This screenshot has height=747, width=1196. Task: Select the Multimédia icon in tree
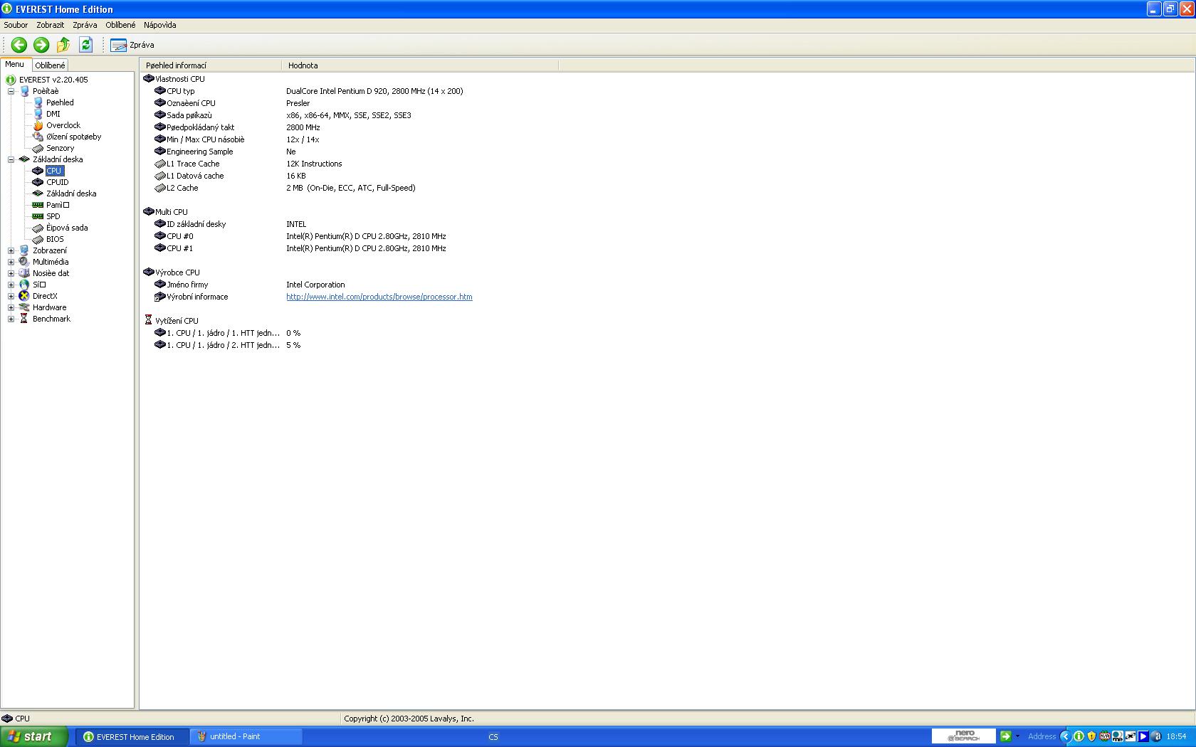pos(24,262)
